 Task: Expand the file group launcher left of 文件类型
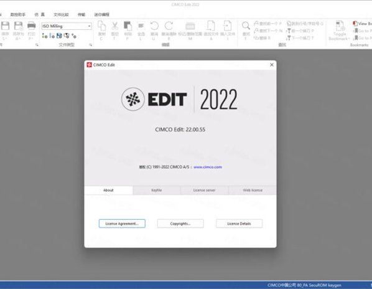coord(37,45)
